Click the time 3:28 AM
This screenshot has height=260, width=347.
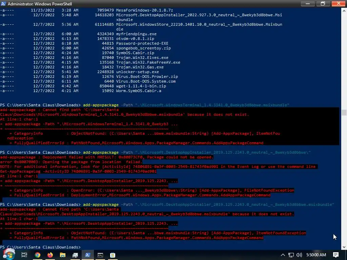pyautogui.click(x=70, y=10)
